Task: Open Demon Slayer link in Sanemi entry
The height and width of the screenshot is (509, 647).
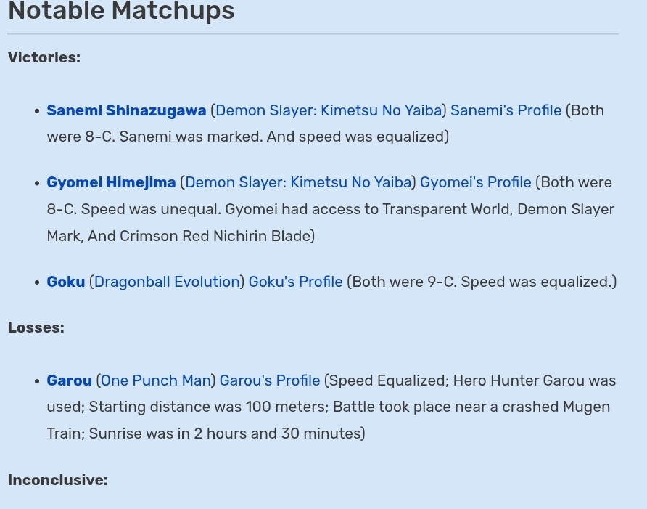Action: pos(329,110)
